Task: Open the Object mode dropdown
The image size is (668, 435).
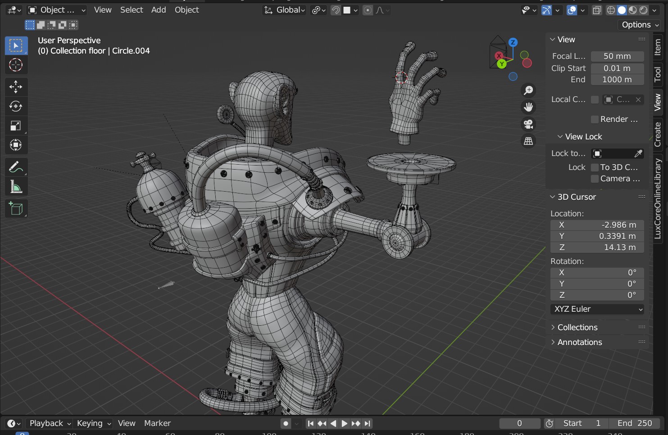Action: 56,10
